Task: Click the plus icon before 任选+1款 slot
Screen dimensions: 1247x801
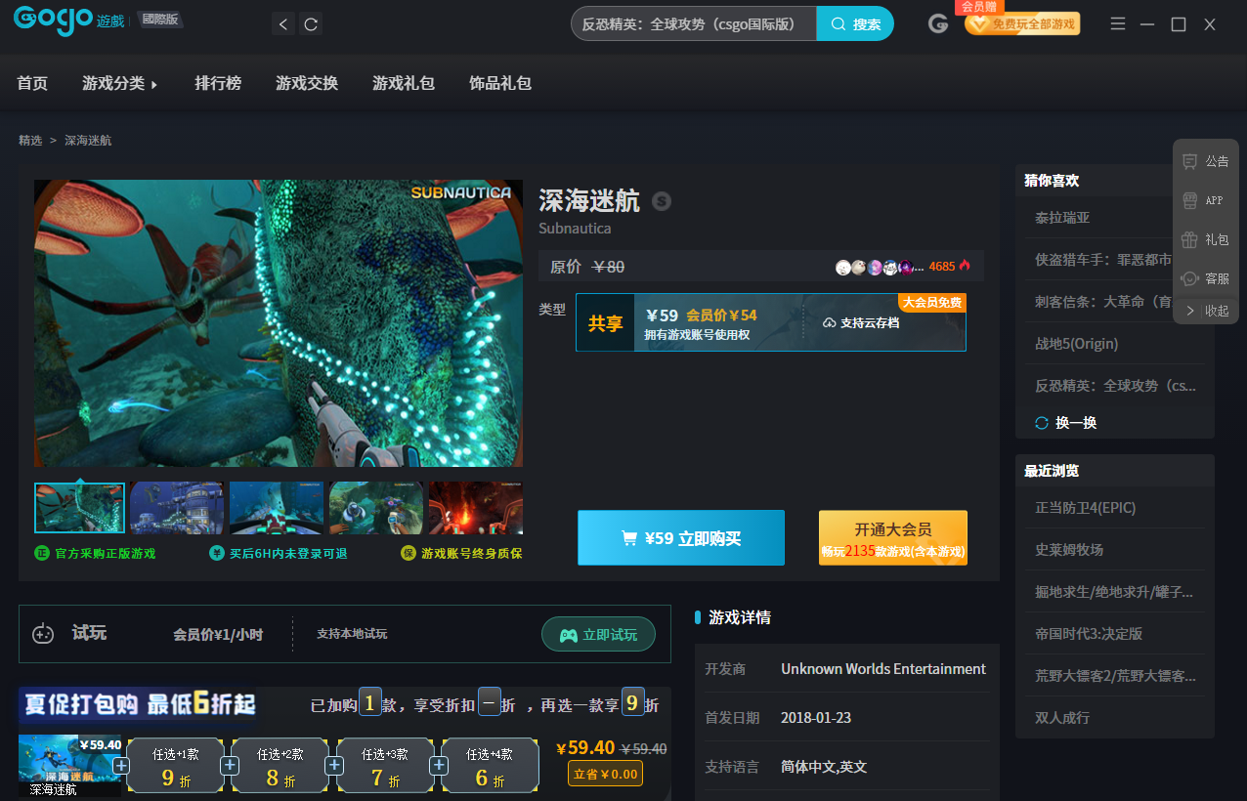Action: point(121,765)
